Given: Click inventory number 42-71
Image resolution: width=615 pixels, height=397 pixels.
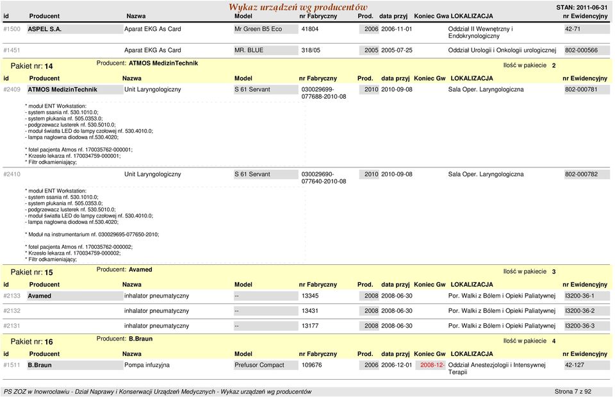Looking at the screenshot, I should [x=587, y=29].
